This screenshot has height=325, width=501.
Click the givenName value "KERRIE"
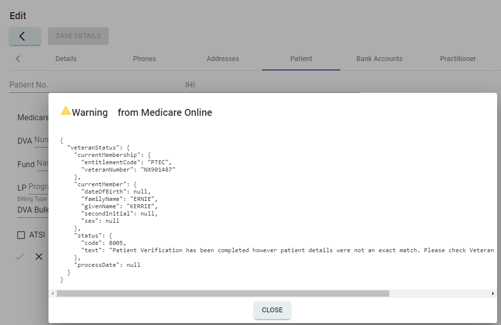click(141, 206)
